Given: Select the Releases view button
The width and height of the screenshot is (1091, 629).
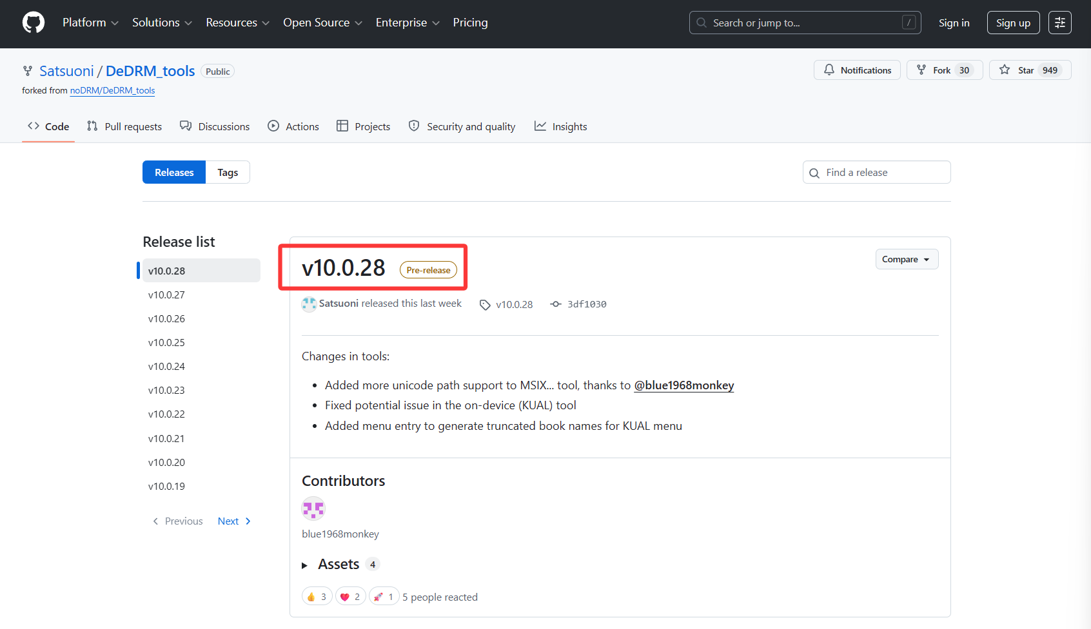Looking at the screenshot, I should coord(174,172).
